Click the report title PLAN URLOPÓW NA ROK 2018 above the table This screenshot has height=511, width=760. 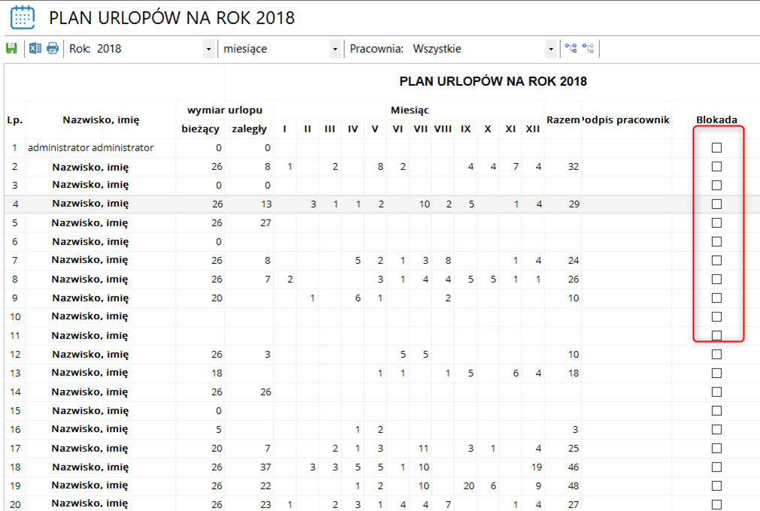click(x=493, y=81)
